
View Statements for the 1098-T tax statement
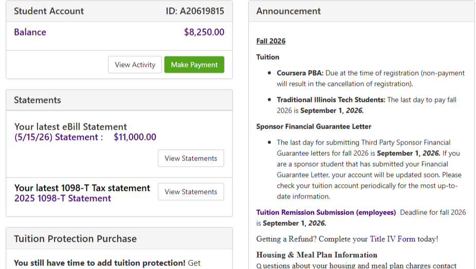tap(191, 191)
